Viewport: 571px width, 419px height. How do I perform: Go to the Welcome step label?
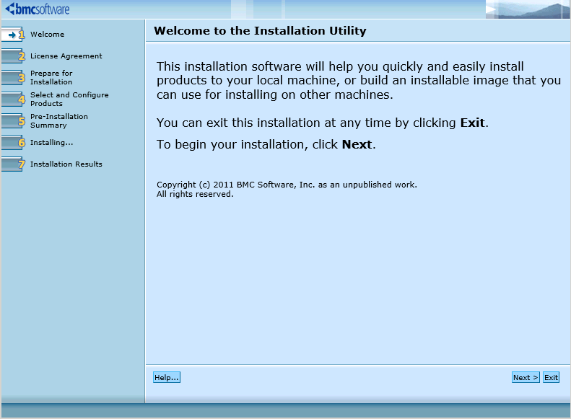48,34
